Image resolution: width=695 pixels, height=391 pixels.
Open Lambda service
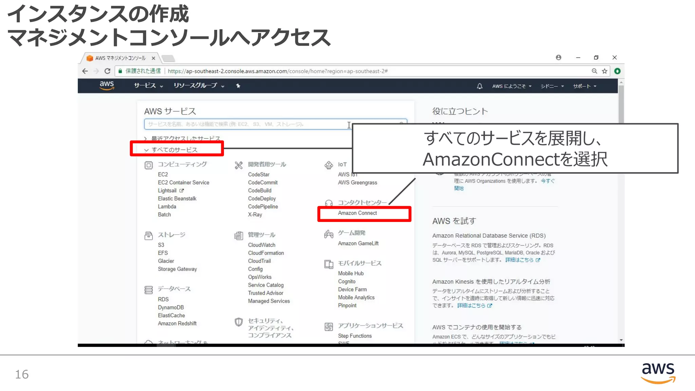[x=167, y=206]
